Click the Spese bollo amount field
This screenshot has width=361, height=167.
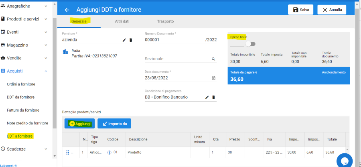[x=237, y=44]
